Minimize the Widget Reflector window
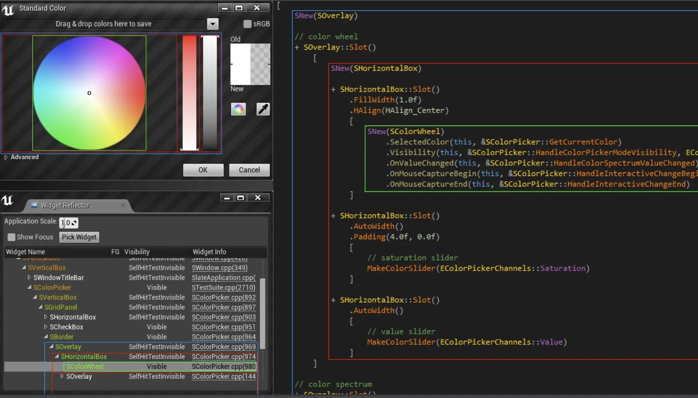 point(226,198)
